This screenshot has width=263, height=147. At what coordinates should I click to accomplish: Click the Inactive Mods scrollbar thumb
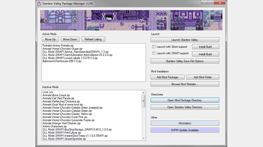tap(143, 101)
